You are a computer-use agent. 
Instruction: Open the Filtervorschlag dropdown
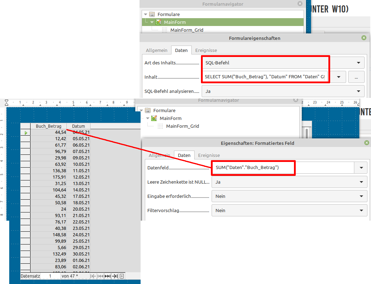[361, 210]
